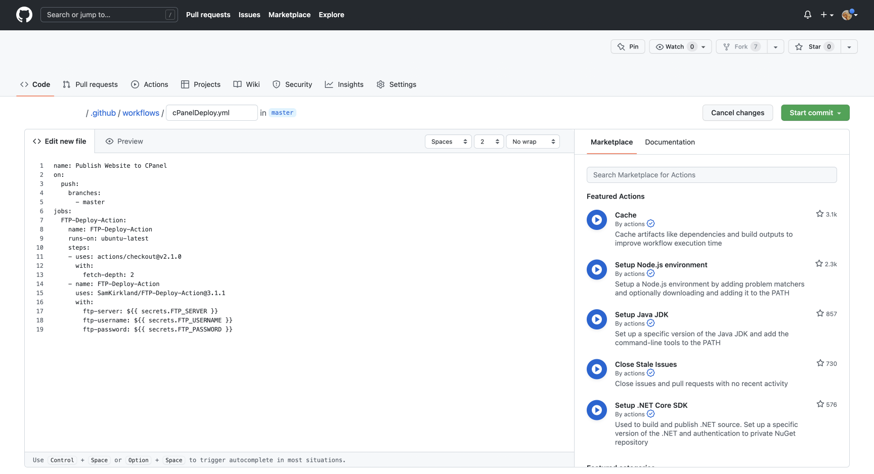The image size is (874, 474).
Task: Click the Setup .NET Core SDK play icon
Action: tap(597, 410)
